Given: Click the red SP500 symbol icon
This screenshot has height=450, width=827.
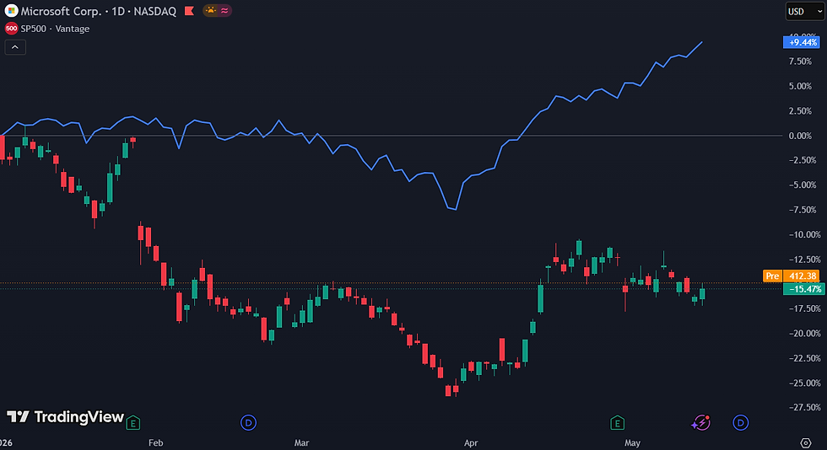Looking at the screenshot, I should click(11, 29).
